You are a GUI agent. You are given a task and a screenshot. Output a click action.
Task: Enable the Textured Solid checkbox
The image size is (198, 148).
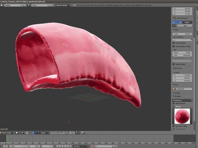(x=174, y=103)
